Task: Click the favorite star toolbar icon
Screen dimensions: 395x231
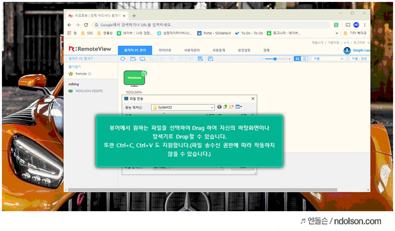Action: [162, 59]
